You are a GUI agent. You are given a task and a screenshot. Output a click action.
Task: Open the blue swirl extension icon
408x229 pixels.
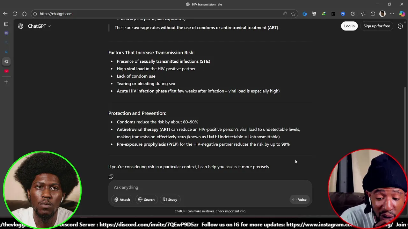coord(305,14)
